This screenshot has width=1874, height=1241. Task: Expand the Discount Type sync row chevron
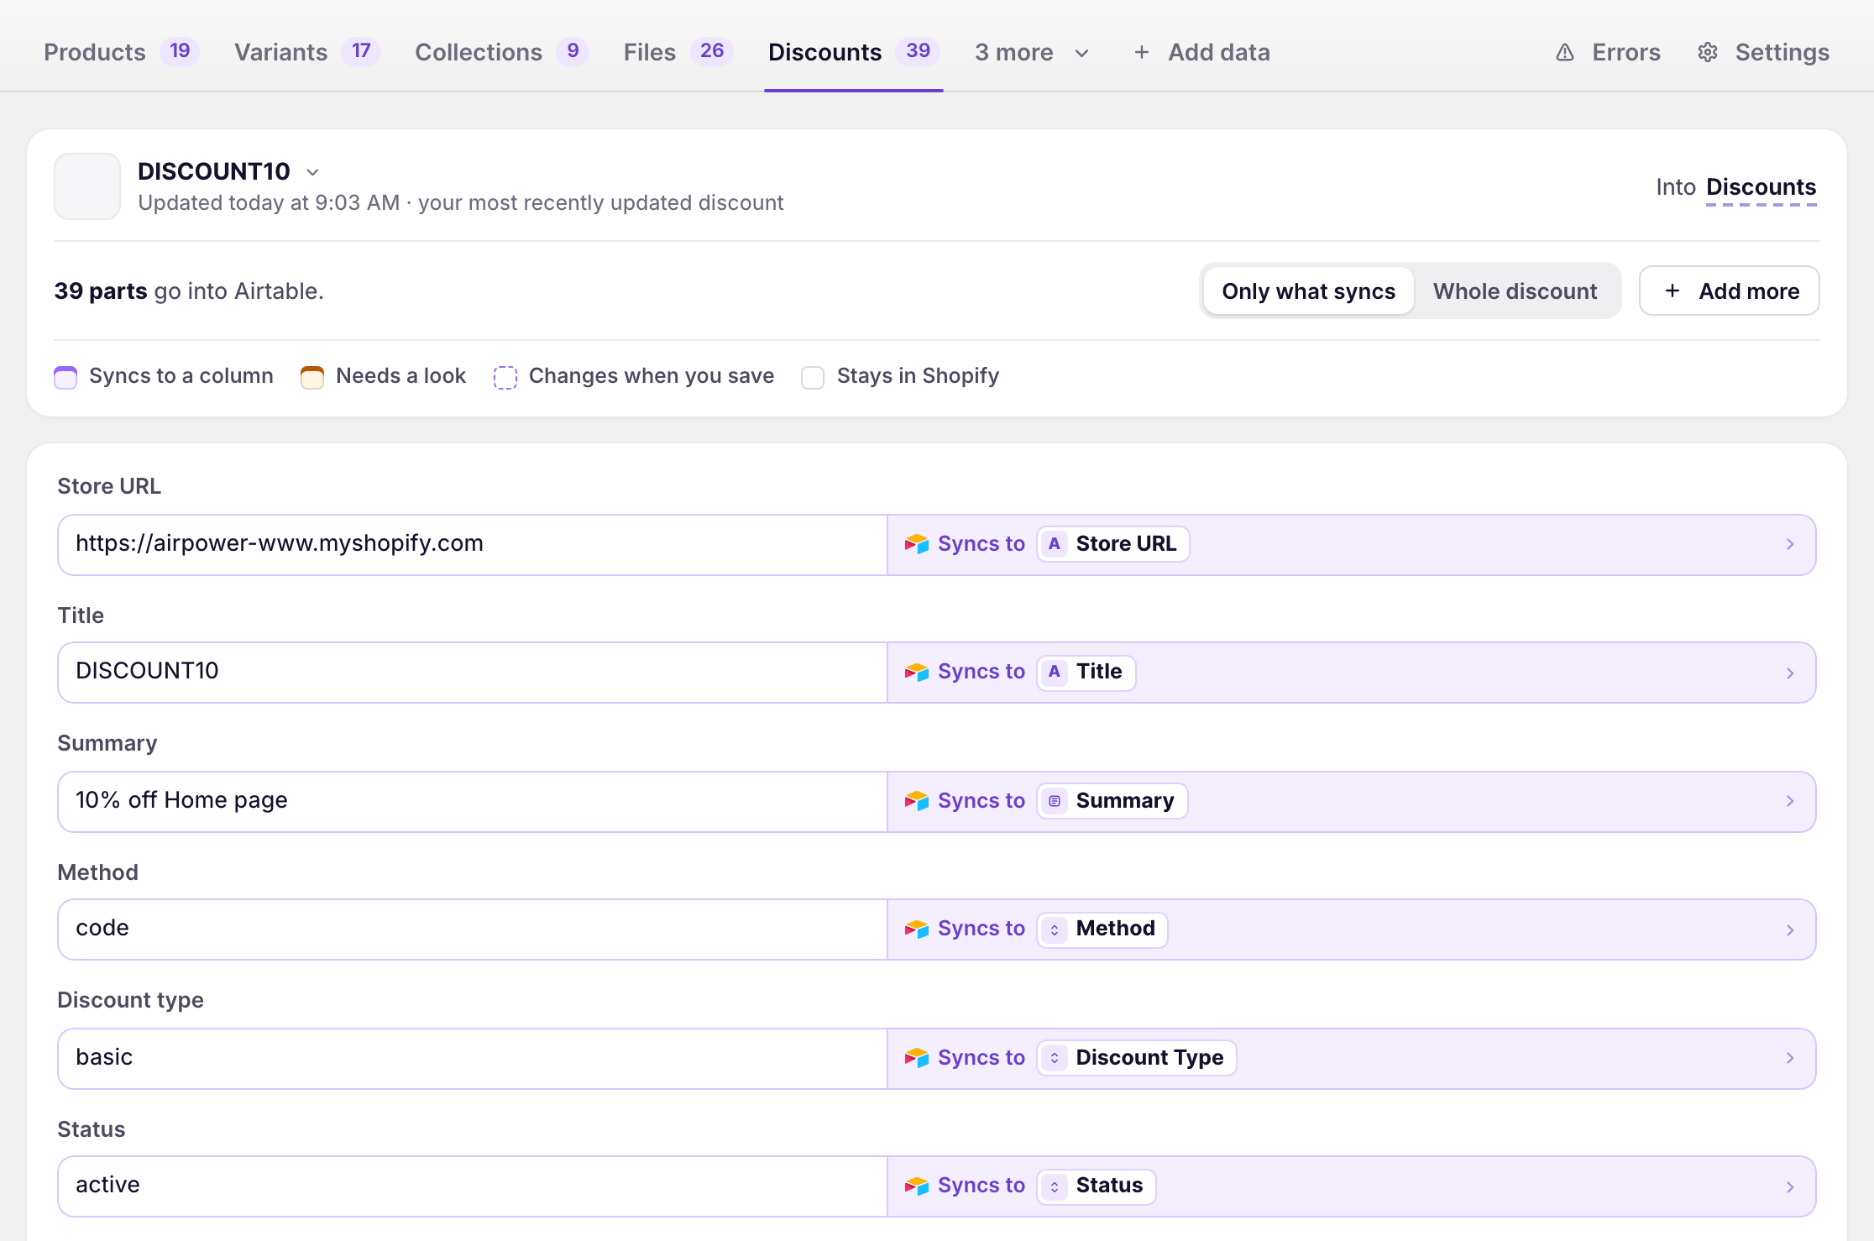(x=1790, y=1058)
